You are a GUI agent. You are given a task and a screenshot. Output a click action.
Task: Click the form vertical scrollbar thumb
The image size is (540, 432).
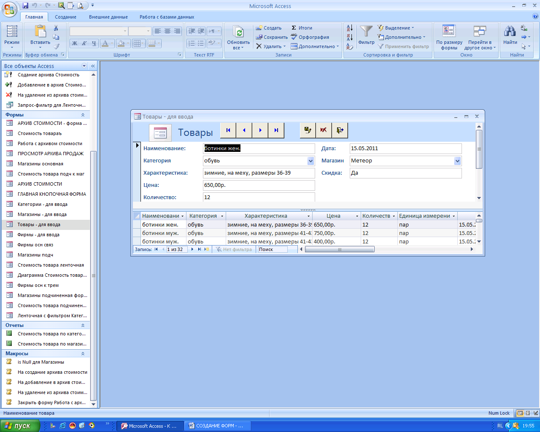479,149
